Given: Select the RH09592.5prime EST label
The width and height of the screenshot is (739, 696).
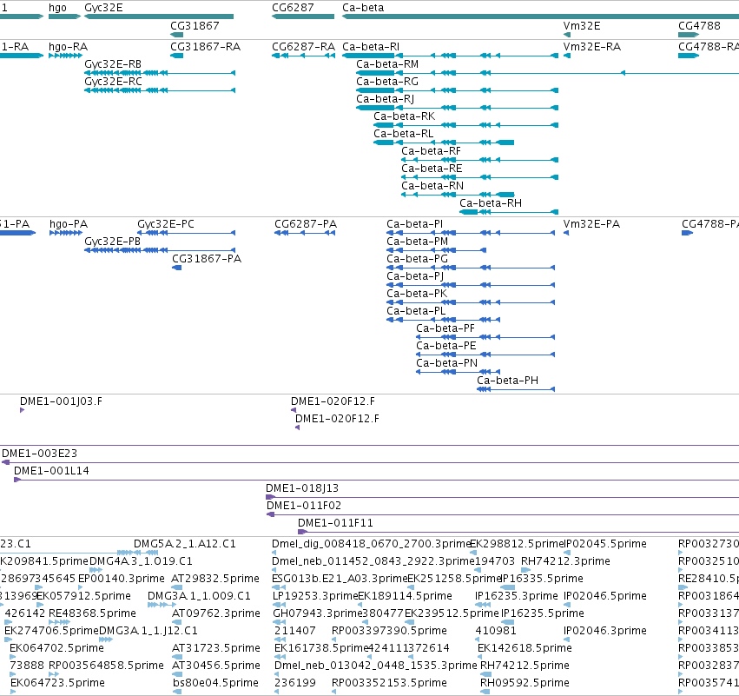Looking at the screenshot, I should point(525,683).
